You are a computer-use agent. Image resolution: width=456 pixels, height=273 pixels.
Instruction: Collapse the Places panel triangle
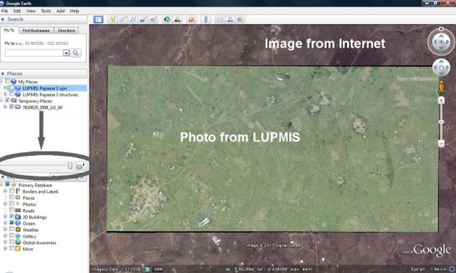3,74
